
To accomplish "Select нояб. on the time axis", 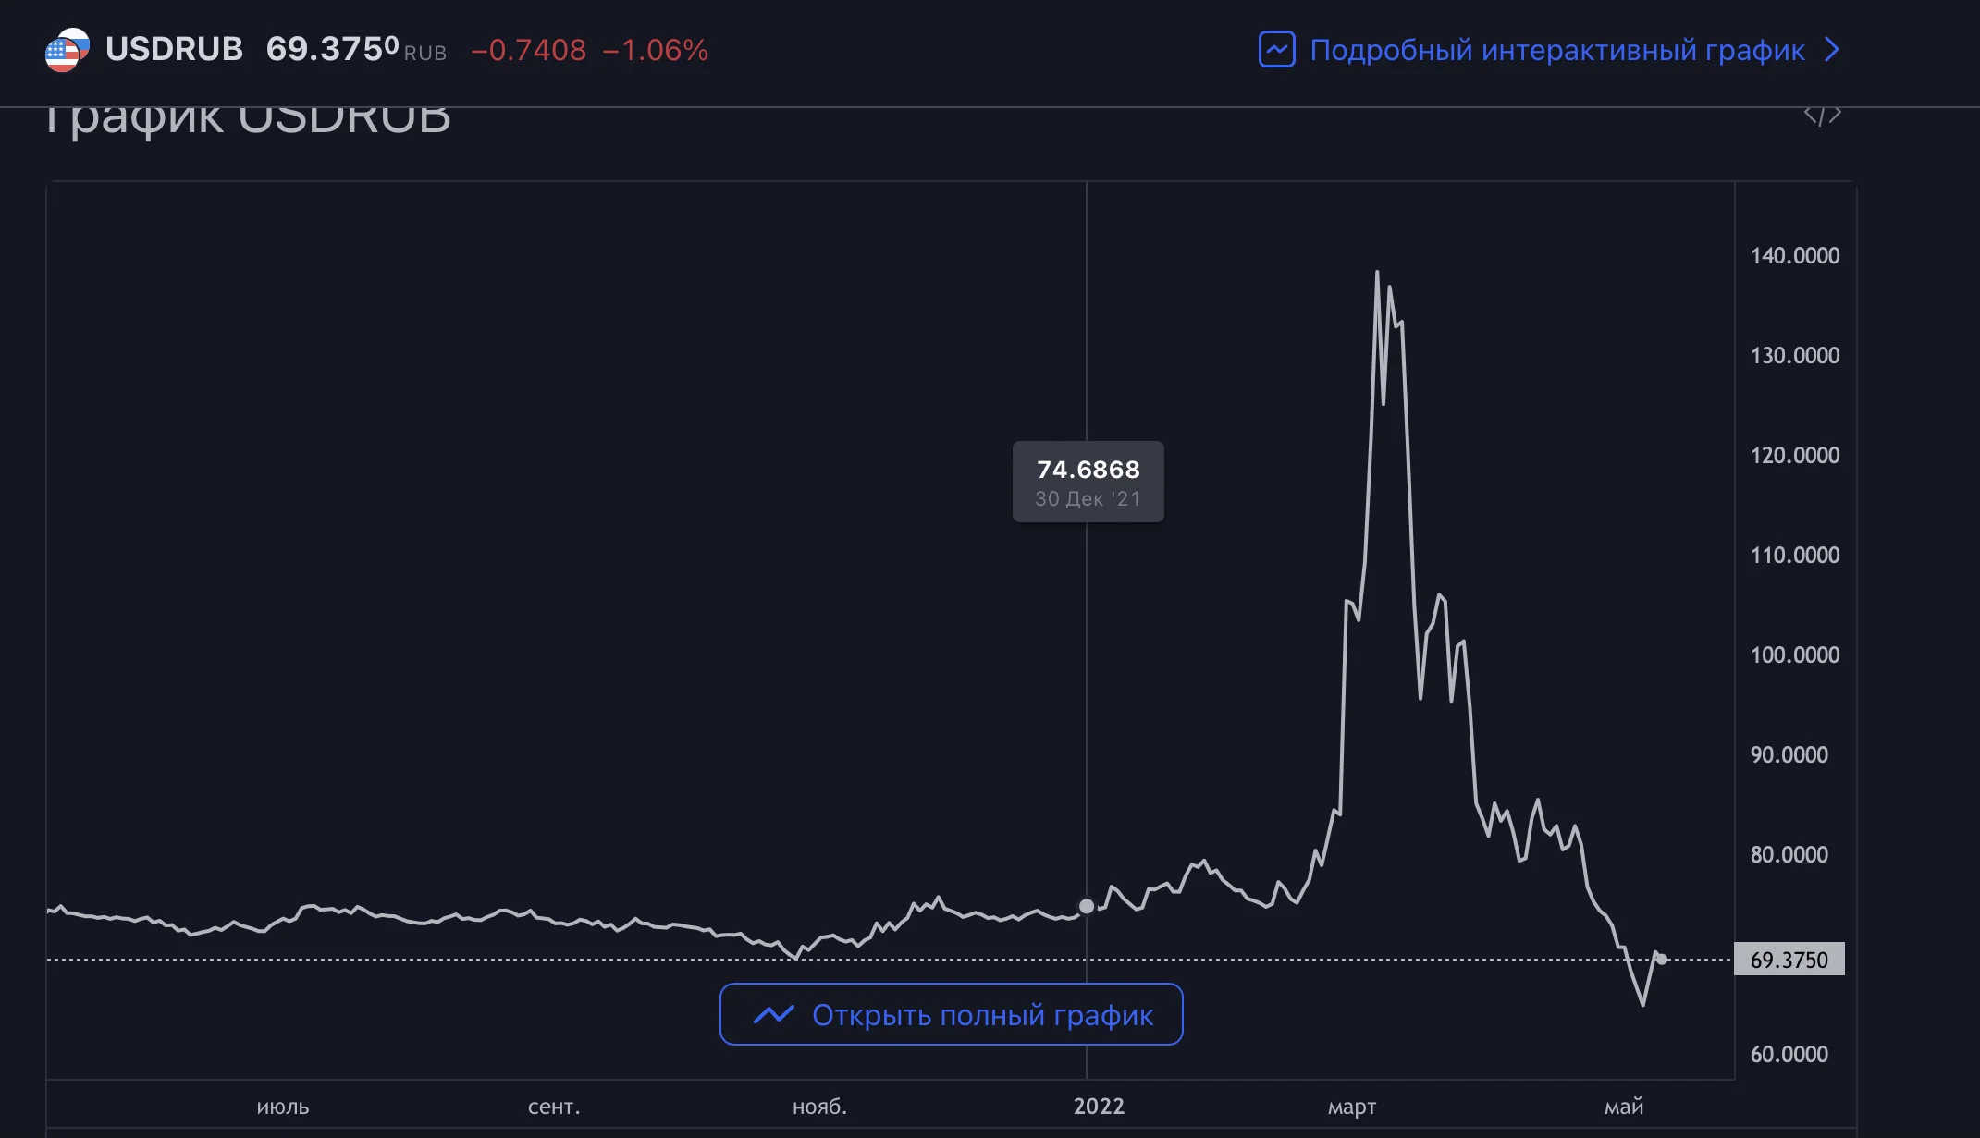I will 819,1107.
